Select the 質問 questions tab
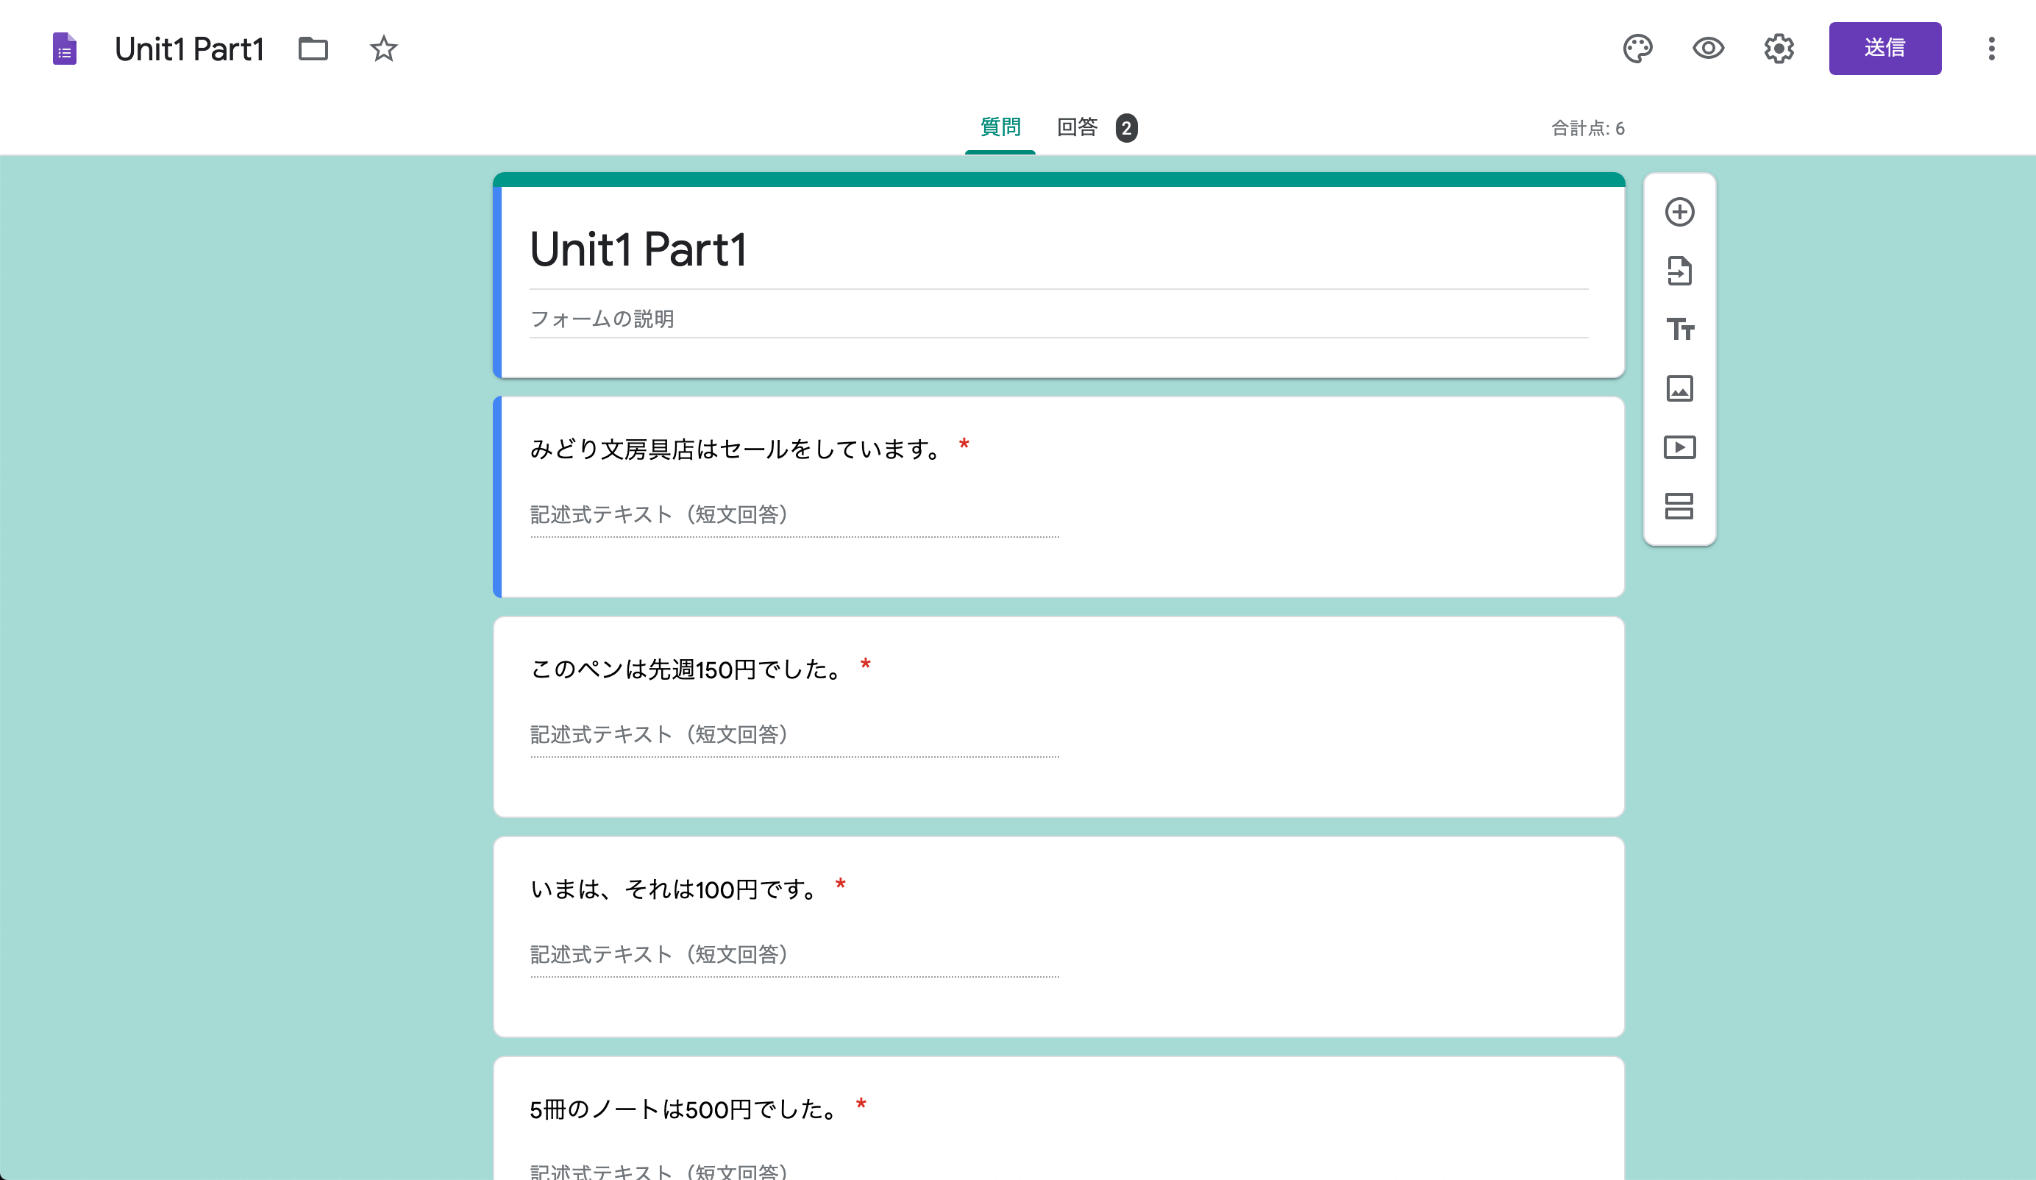The width and height of the screenshot is (2036, 1180). pos(1000,128)
